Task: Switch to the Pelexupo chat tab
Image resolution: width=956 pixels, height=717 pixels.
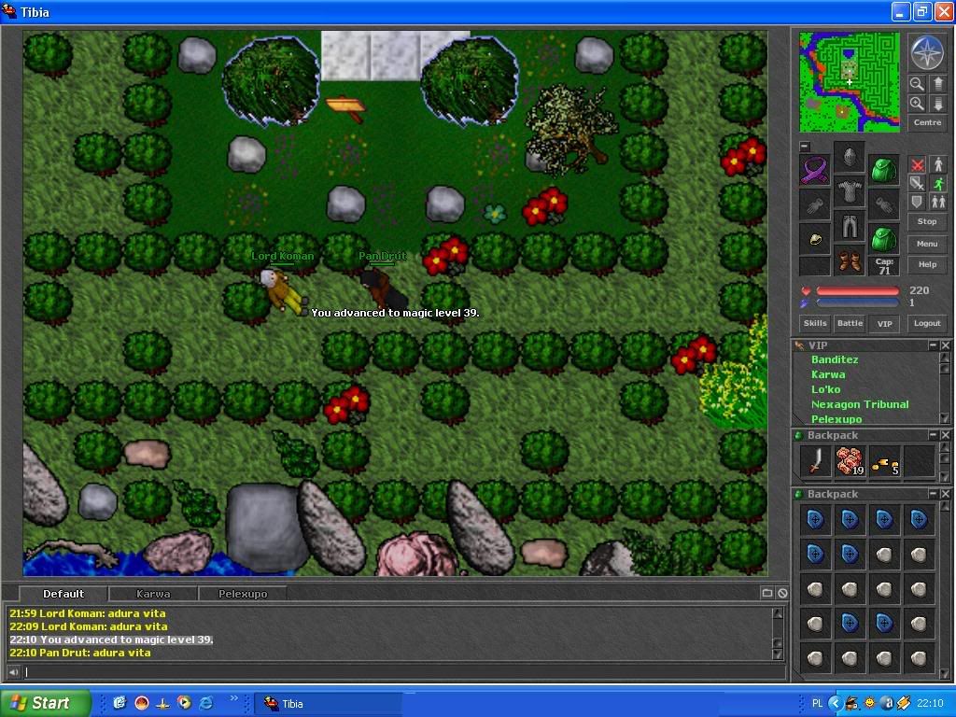Action: point(243,594)
